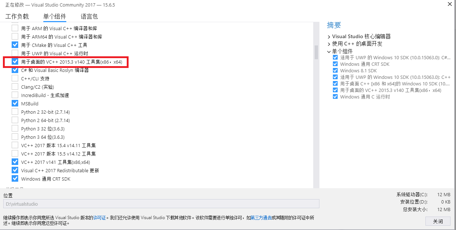Uncheck Windows 8.1 SDK in summary
Image resolution: width=456 pixels, height=230 pixels.
(335, 70)
